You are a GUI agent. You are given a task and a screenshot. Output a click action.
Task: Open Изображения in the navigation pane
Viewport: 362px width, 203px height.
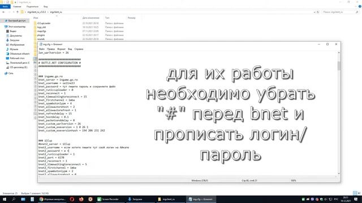click(x=15, y=45)
